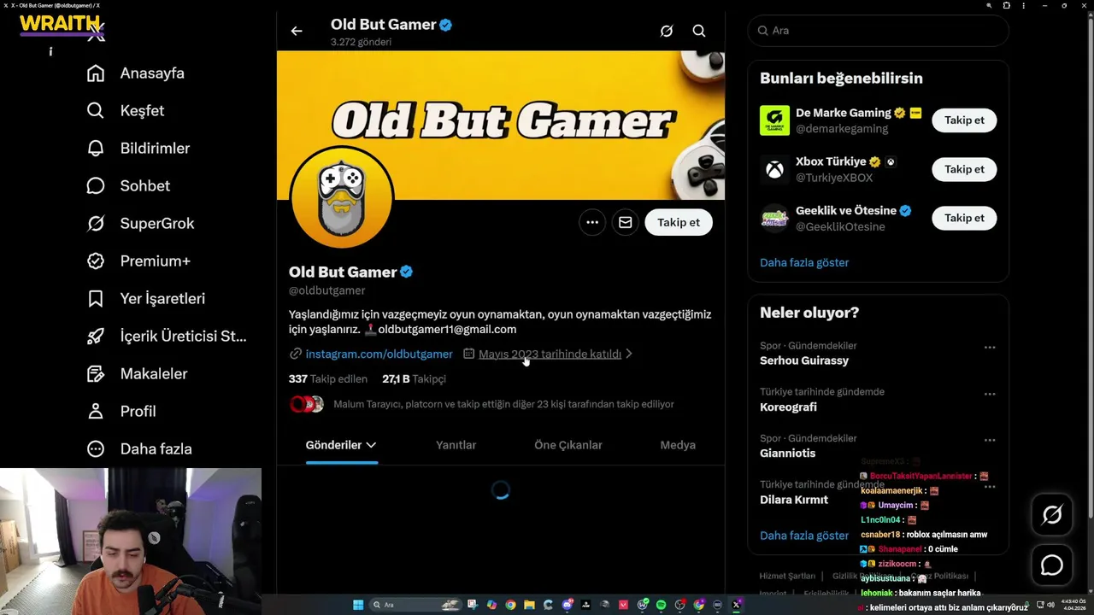Open Gianniotis trending topic
The height and width of the screenshot is (615, 1094).
tap(787, 453)
